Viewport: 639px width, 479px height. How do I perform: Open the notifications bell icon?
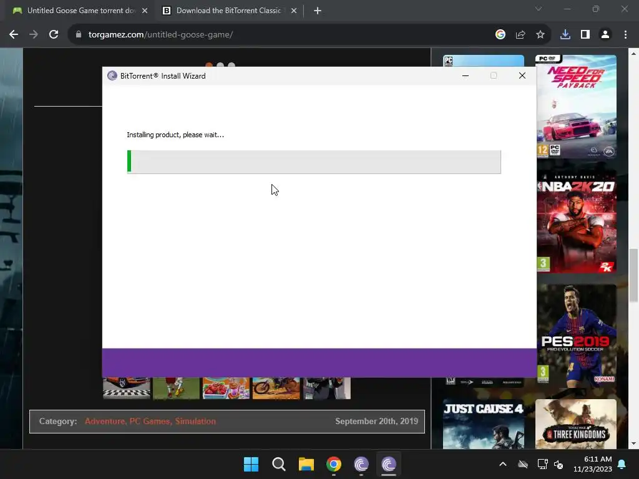click(x=622, y=464)
